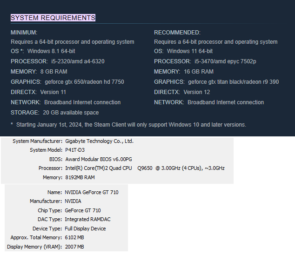The image size is (295, 256).
Task: Click the 6102 MB total memory value
Action: [74, 237]
